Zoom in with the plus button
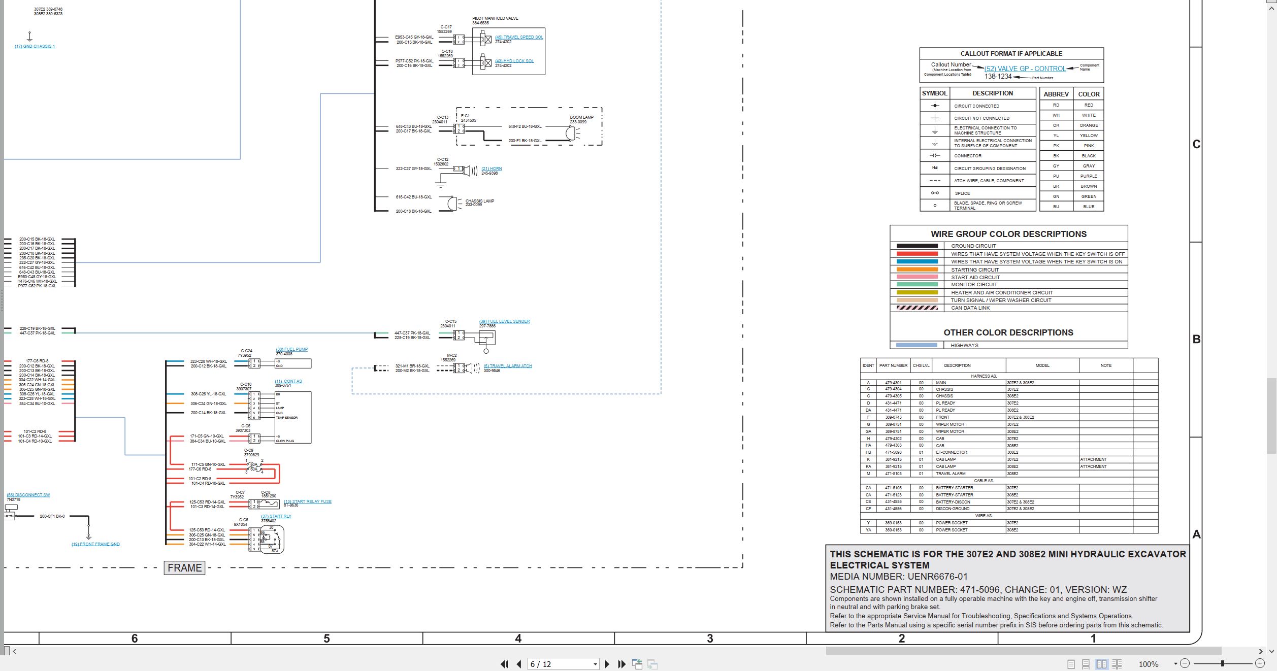 click(1260, 663)
